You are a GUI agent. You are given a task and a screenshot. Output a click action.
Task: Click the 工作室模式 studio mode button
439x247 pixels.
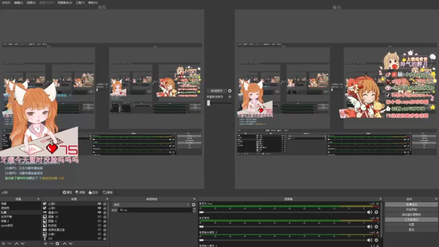411,220
